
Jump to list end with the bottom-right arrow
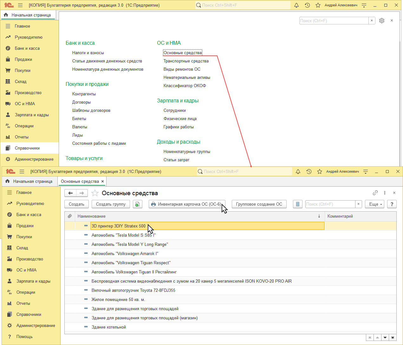[x=393, y=338]
